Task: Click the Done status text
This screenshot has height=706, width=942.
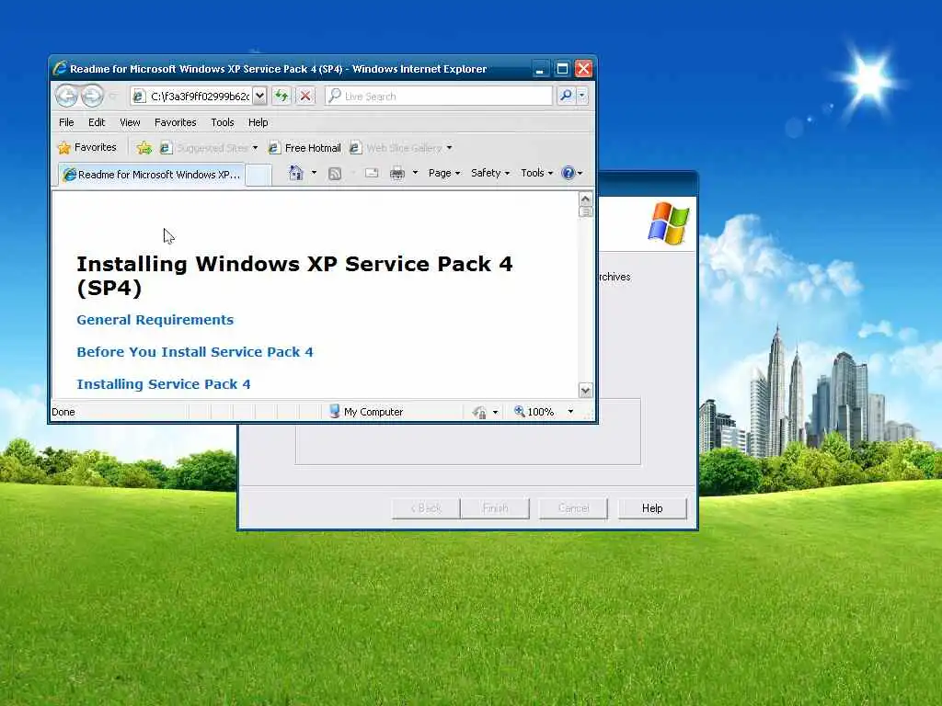Action: click(x=63, y=412)
